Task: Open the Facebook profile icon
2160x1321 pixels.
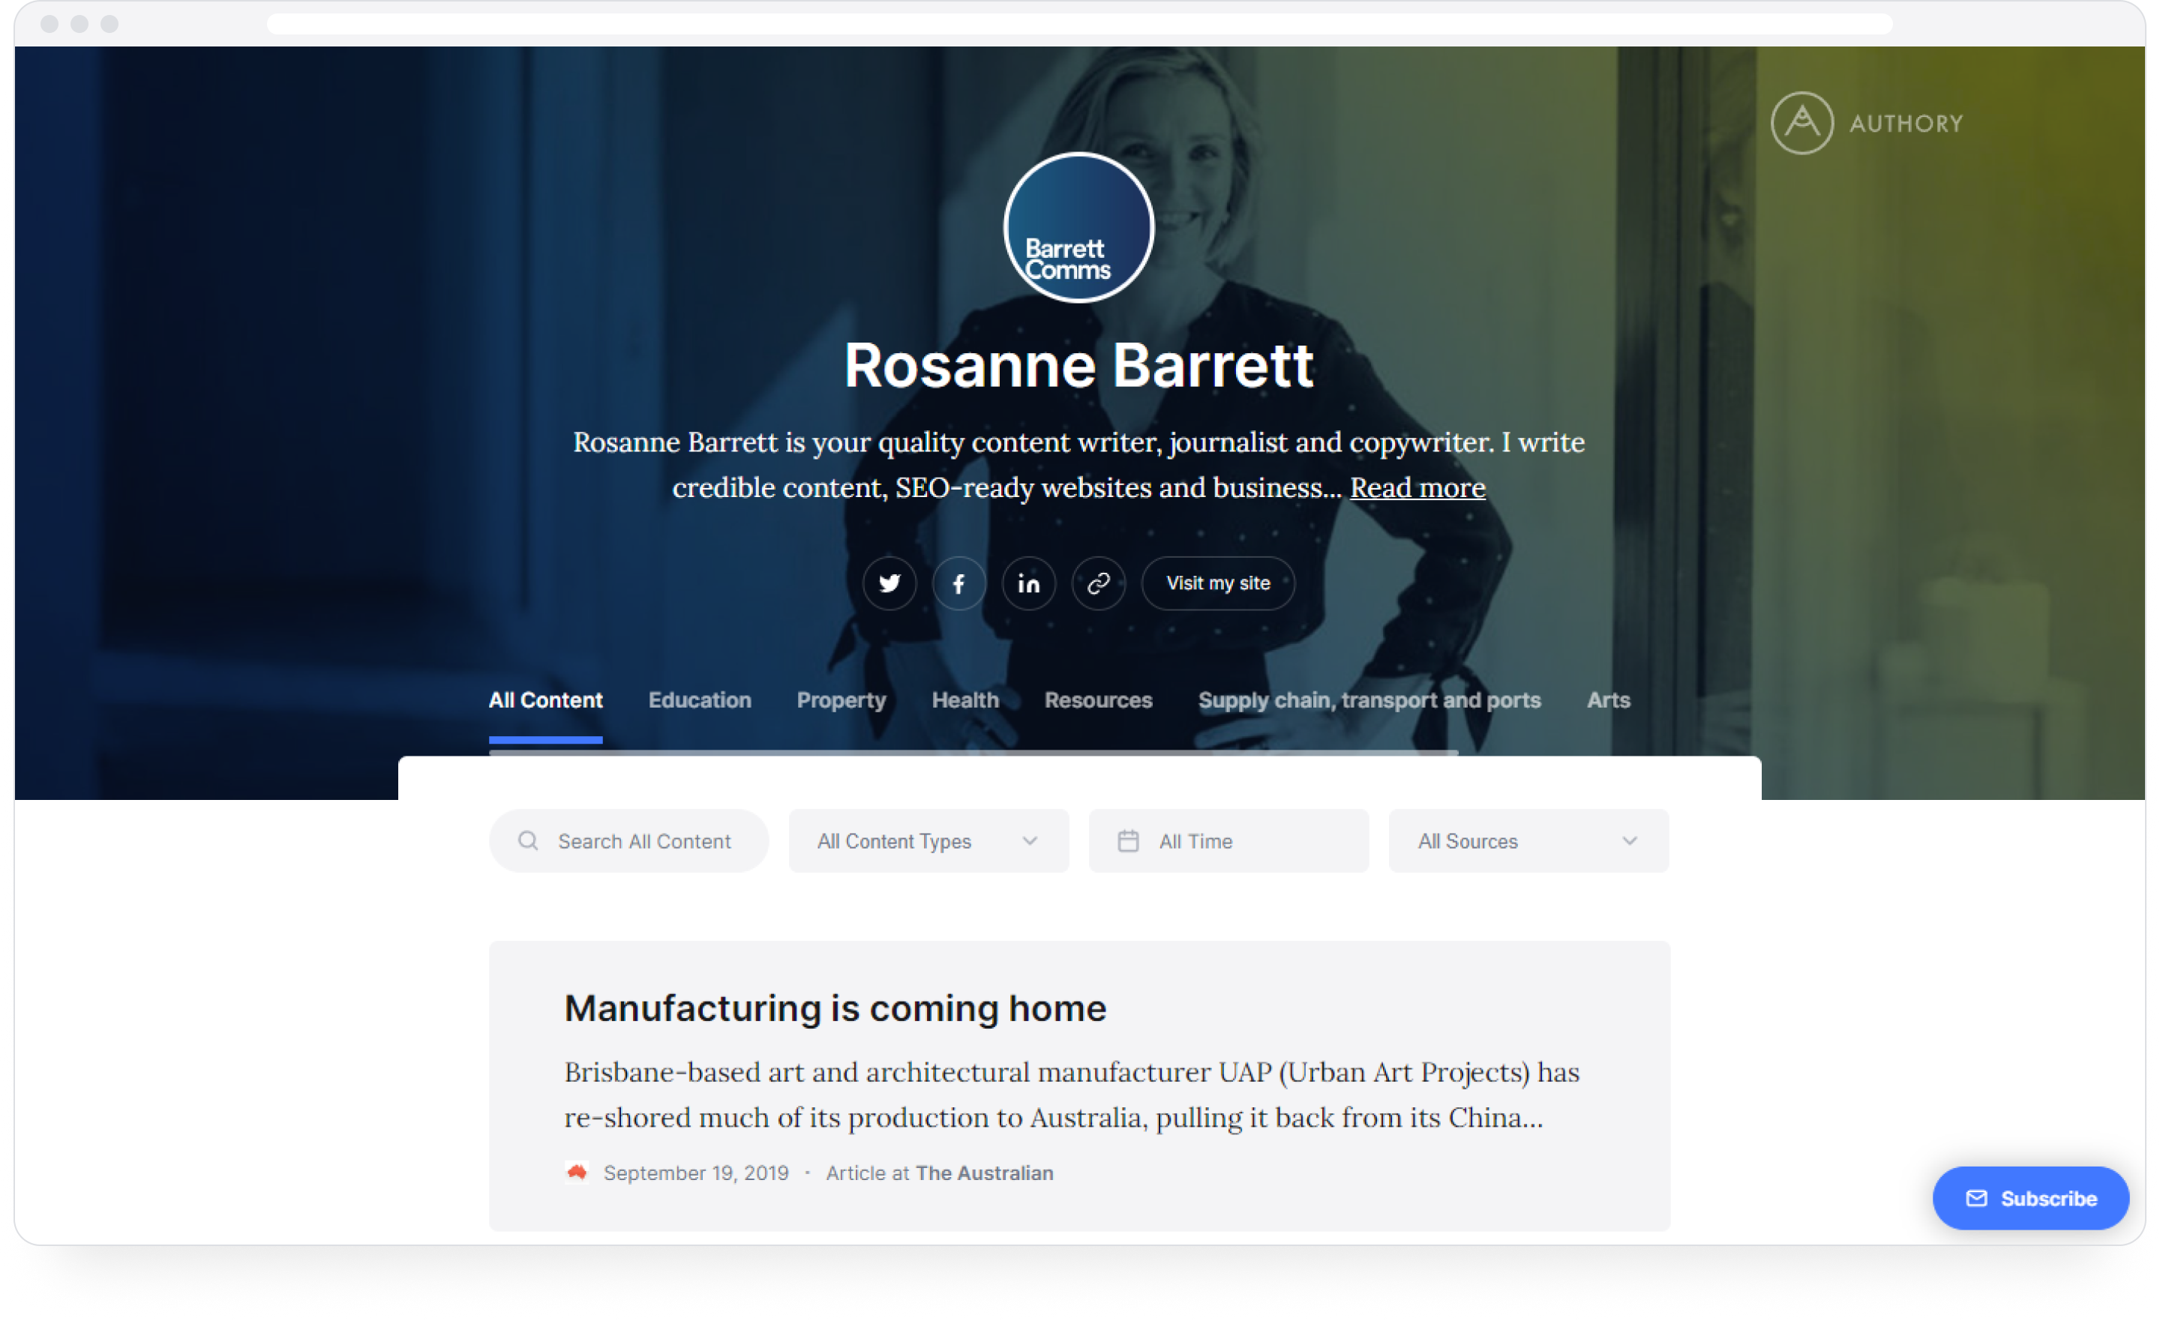Action: 959,583
